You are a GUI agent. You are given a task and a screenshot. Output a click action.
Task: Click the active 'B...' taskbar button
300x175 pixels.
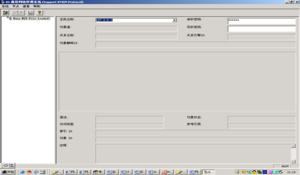tap(209, 172)
